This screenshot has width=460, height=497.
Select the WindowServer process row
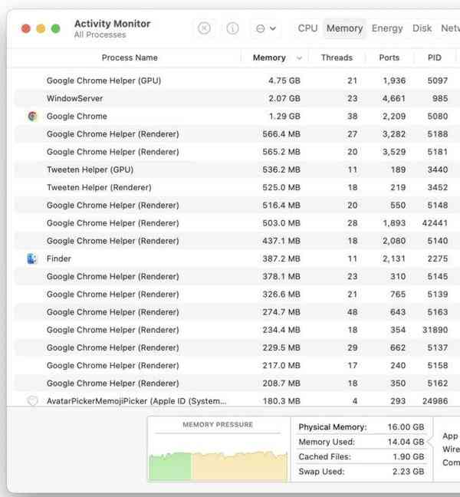coord(237,98)
